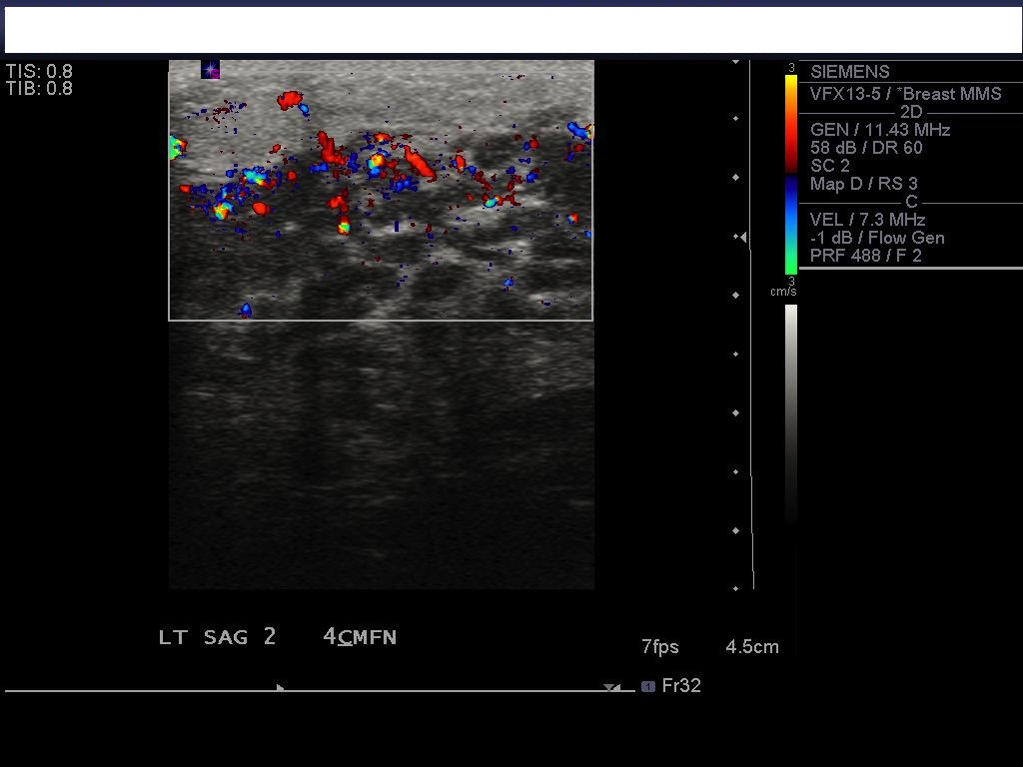Select the C color mode header

point(910,202)
